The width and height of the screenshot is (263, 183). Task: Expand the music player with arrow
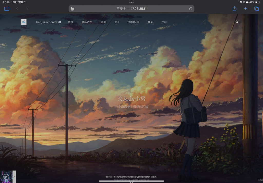click(14, 177)
